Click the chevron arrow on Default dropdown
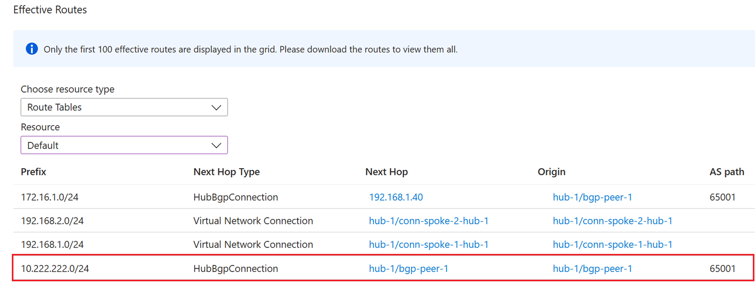Screen dimensions: 755x290 [x=216, y=145]
